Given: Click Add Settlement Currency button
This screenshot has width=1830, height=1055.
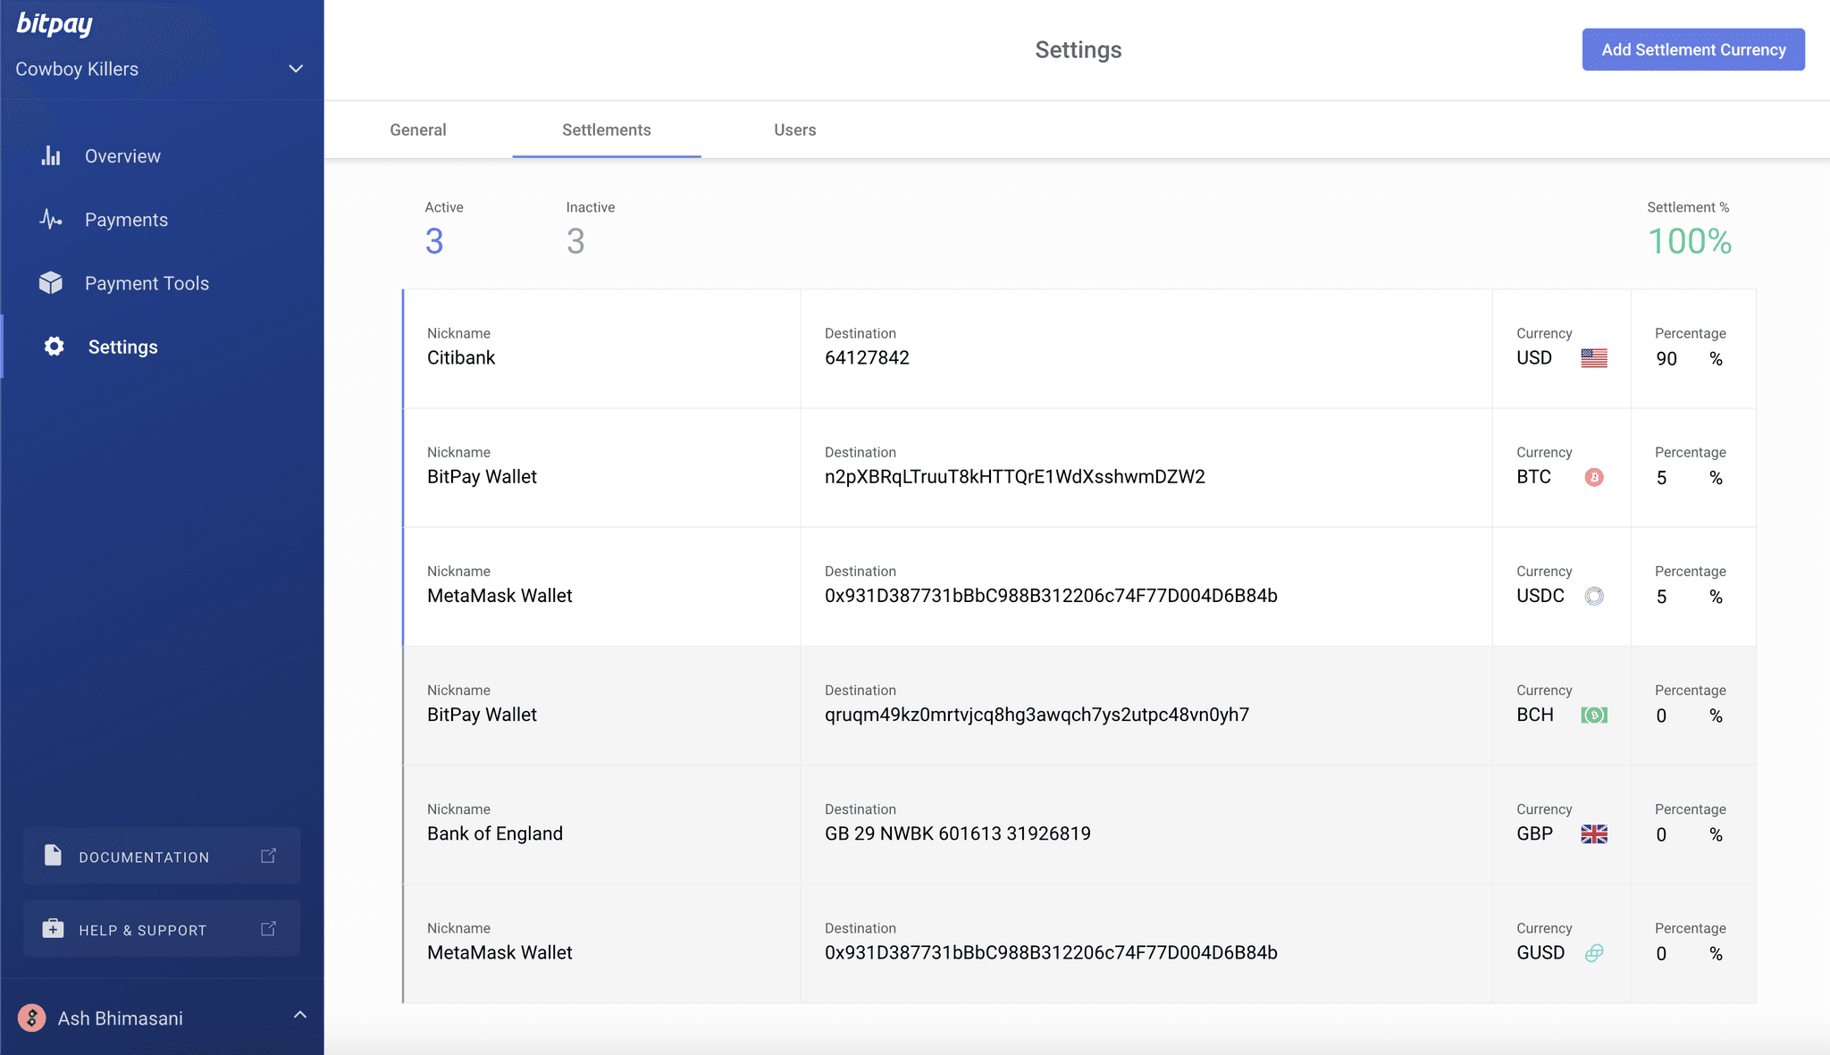Looking at the screenshot, I should tap(1693, 49).
